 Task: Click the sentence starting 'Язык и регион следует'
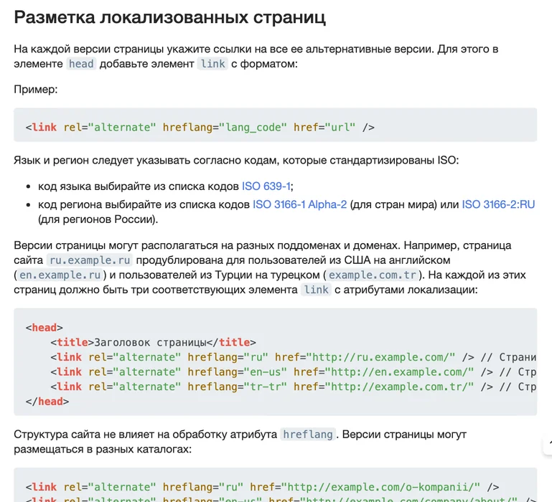pyautogui.click(x=236, y=161)
